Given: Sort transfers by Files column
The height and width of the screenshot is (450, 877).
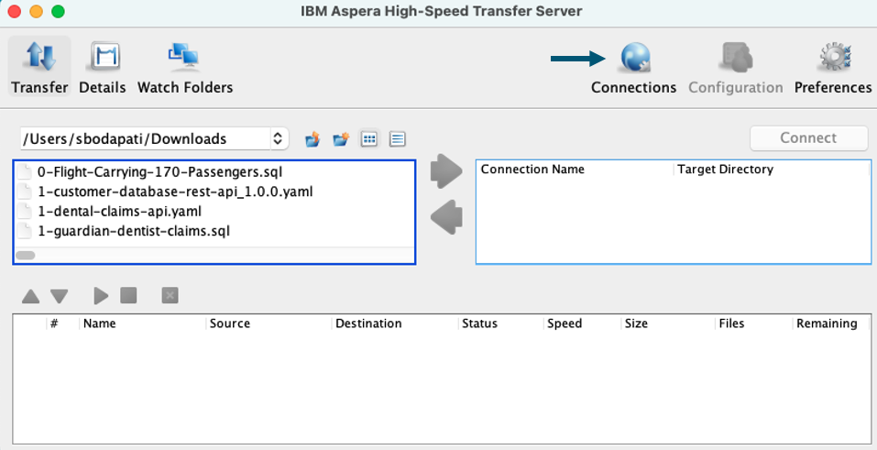Looking at the screenshot, I should pos(753,324).
